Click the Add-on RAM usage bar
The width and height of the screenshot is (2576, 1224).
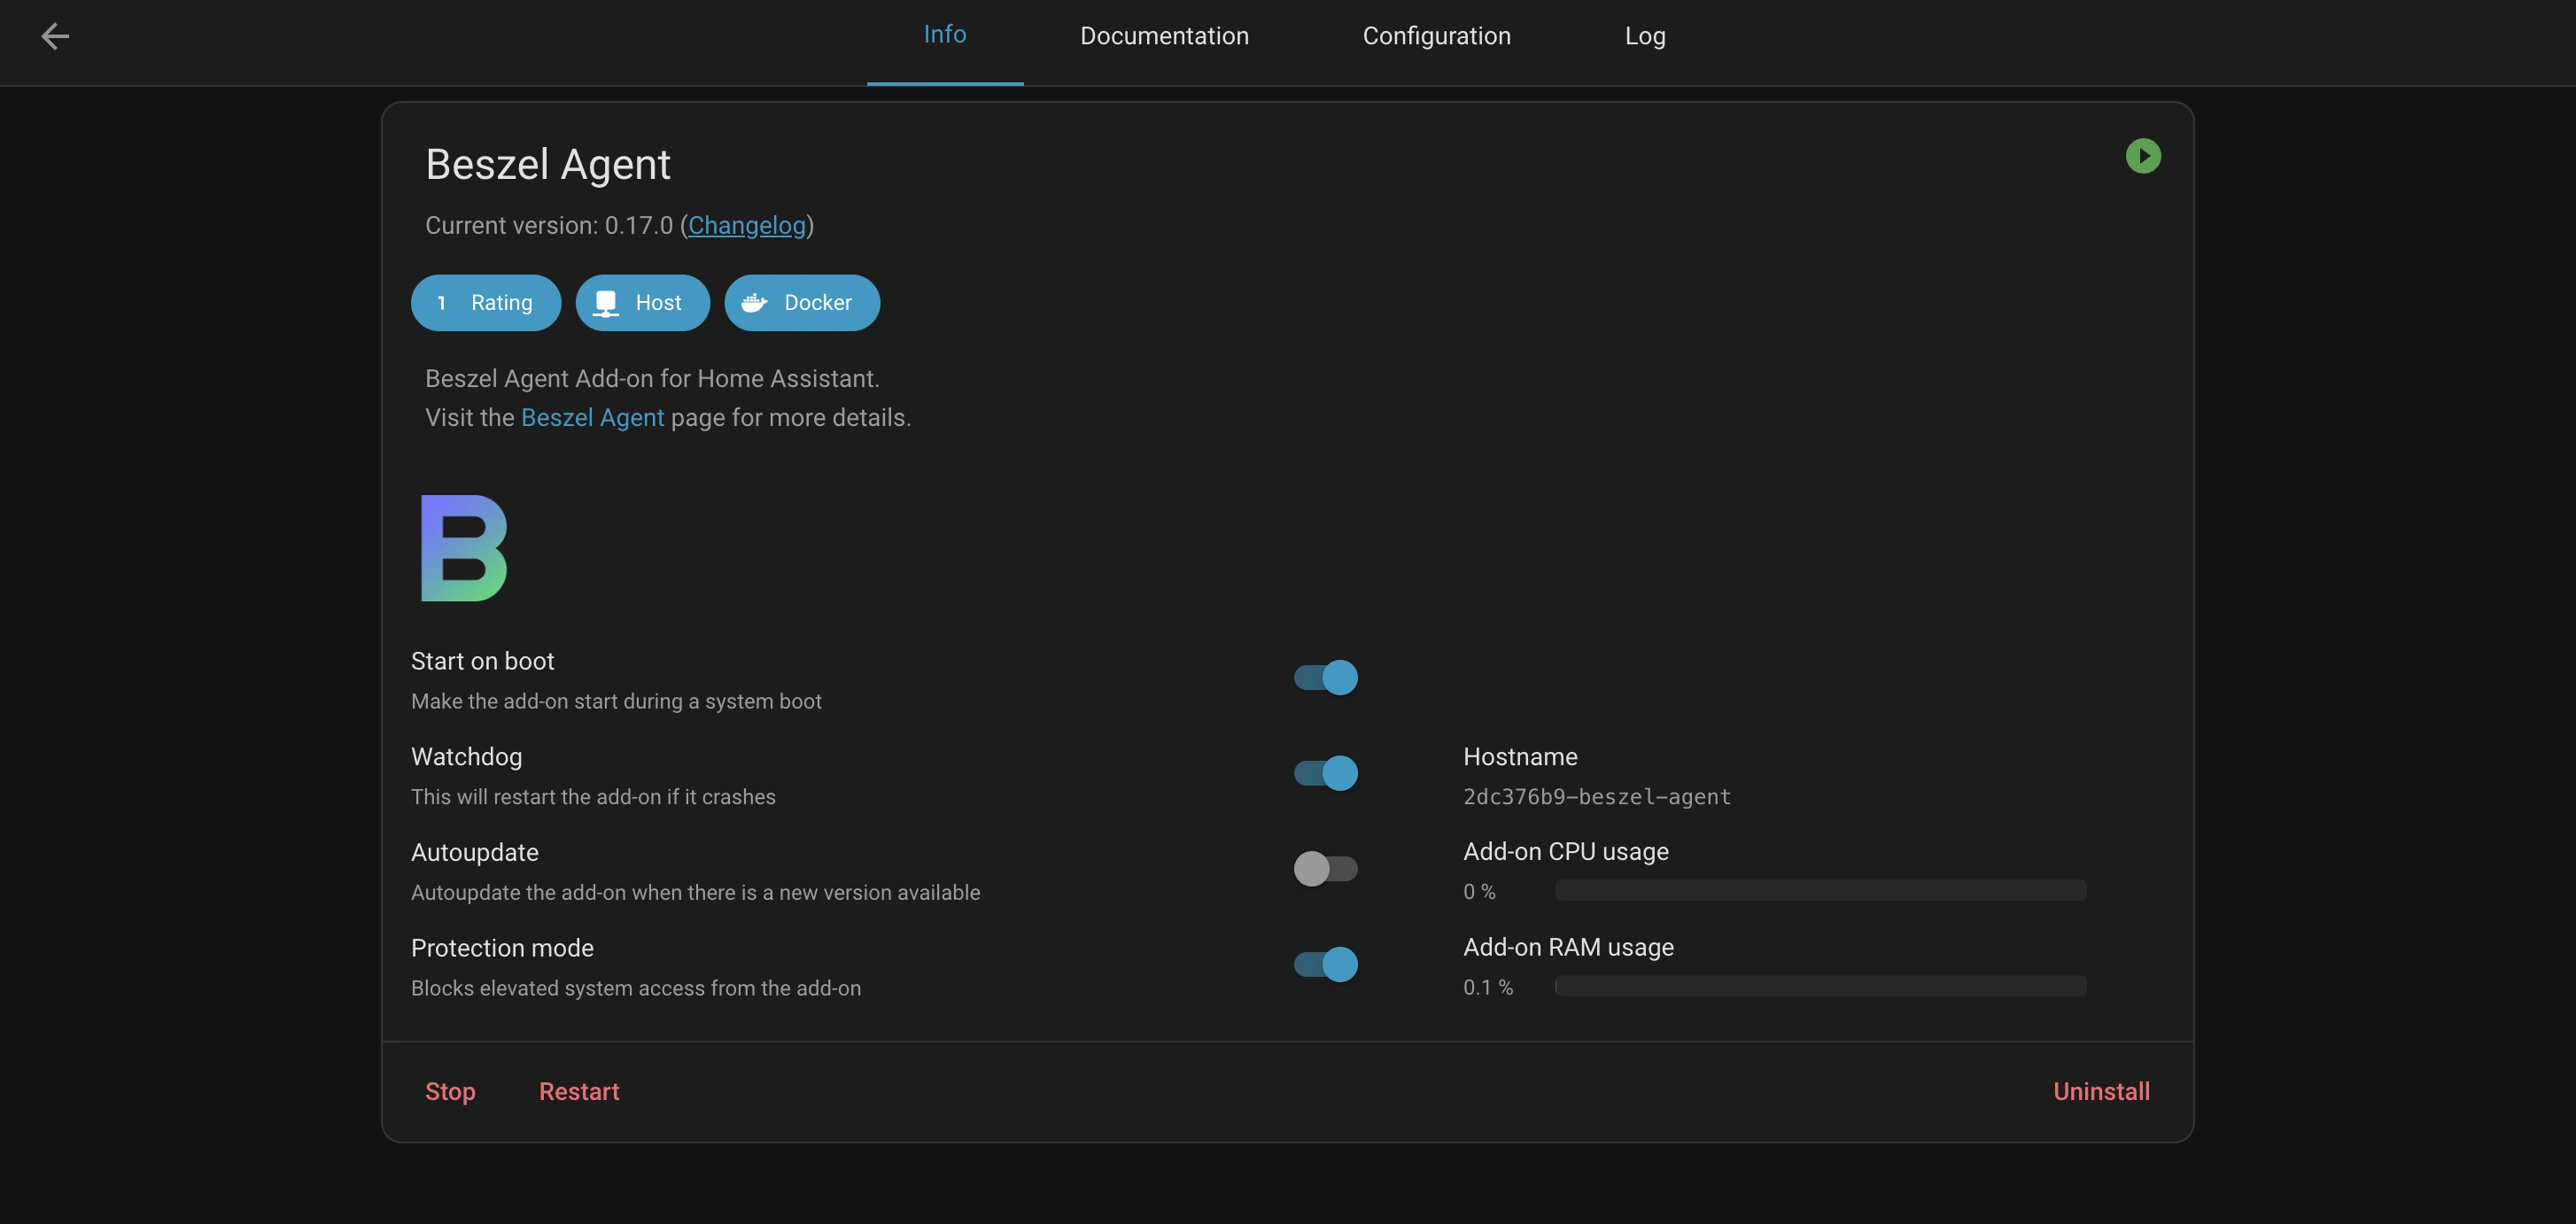click(x=1820, y=986)
